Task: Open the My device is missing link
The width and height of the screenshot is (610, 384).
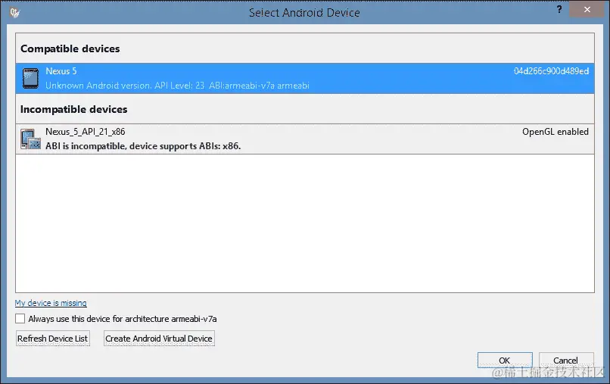Action: coord(51,303)
